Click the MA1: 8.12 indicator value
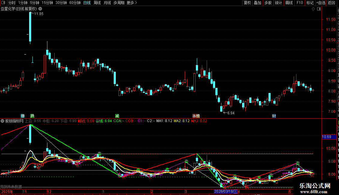The image size is (339, 195). (x=164, y=121)
